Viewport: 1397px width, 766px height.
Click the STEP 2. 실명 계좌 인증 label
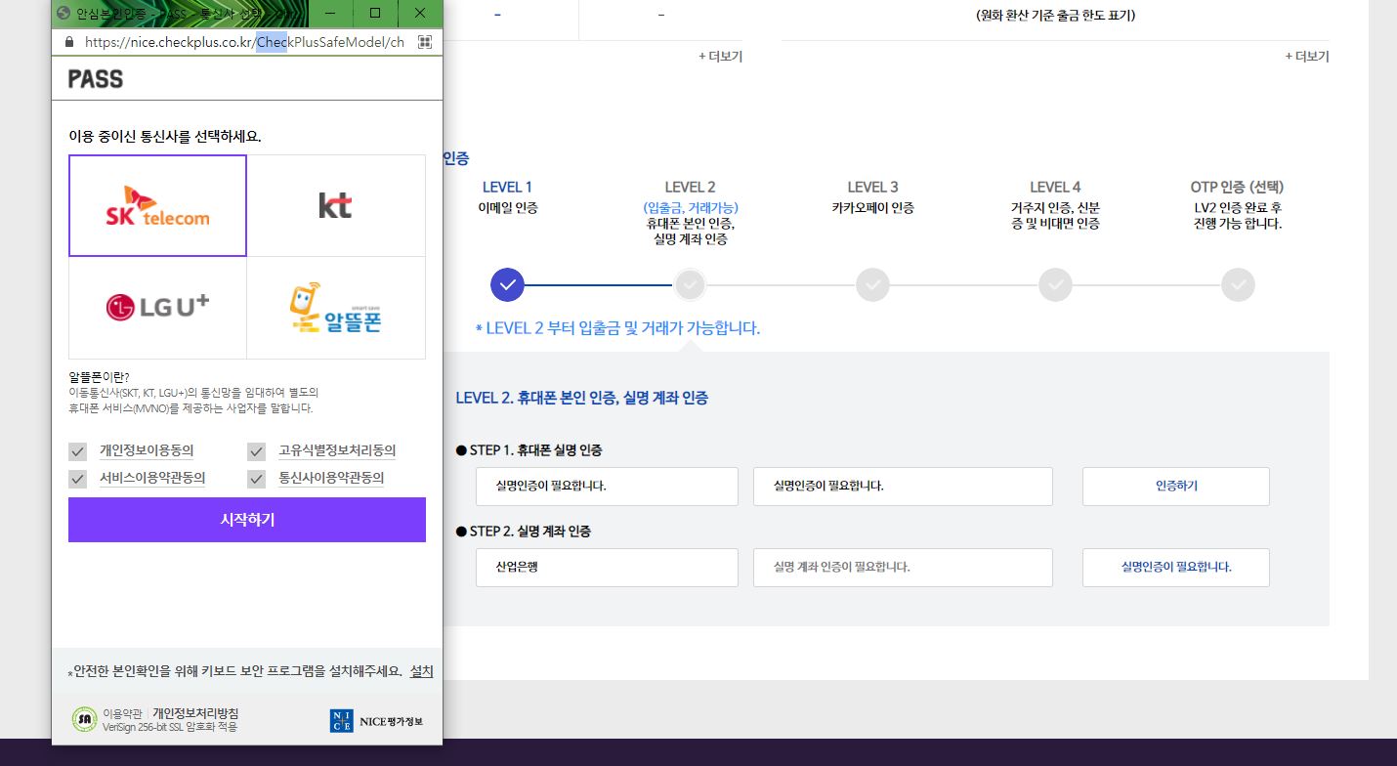tap(523, 532)
